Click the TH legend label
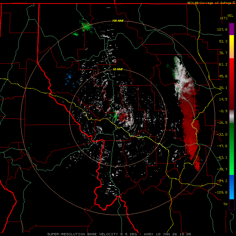 click(225, 204)
